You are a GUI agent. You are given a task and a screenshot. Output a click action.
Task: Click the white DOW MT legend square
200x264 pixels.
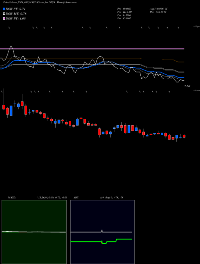[4, 14]
